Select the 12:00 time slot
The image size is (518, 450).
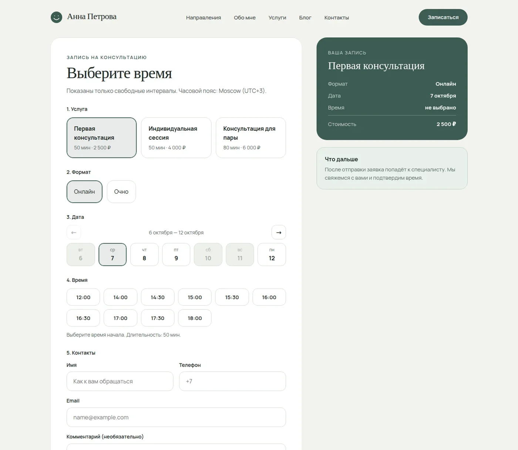[x=83, y=297]
